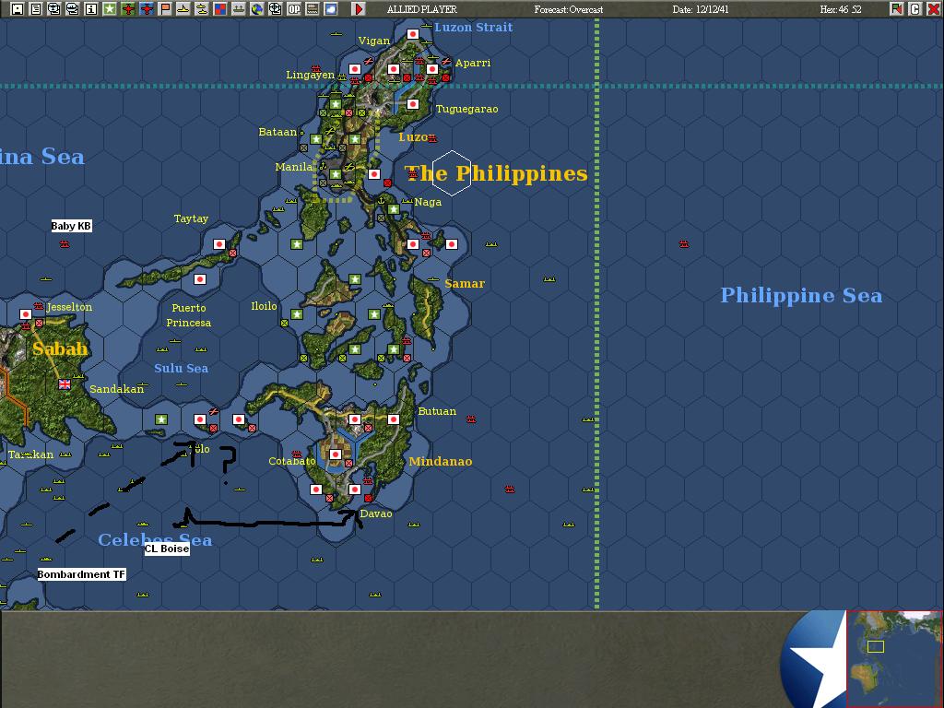Click the white outlined hex near Luzon
Screen dimensions: 944x708
pos(452,173)
